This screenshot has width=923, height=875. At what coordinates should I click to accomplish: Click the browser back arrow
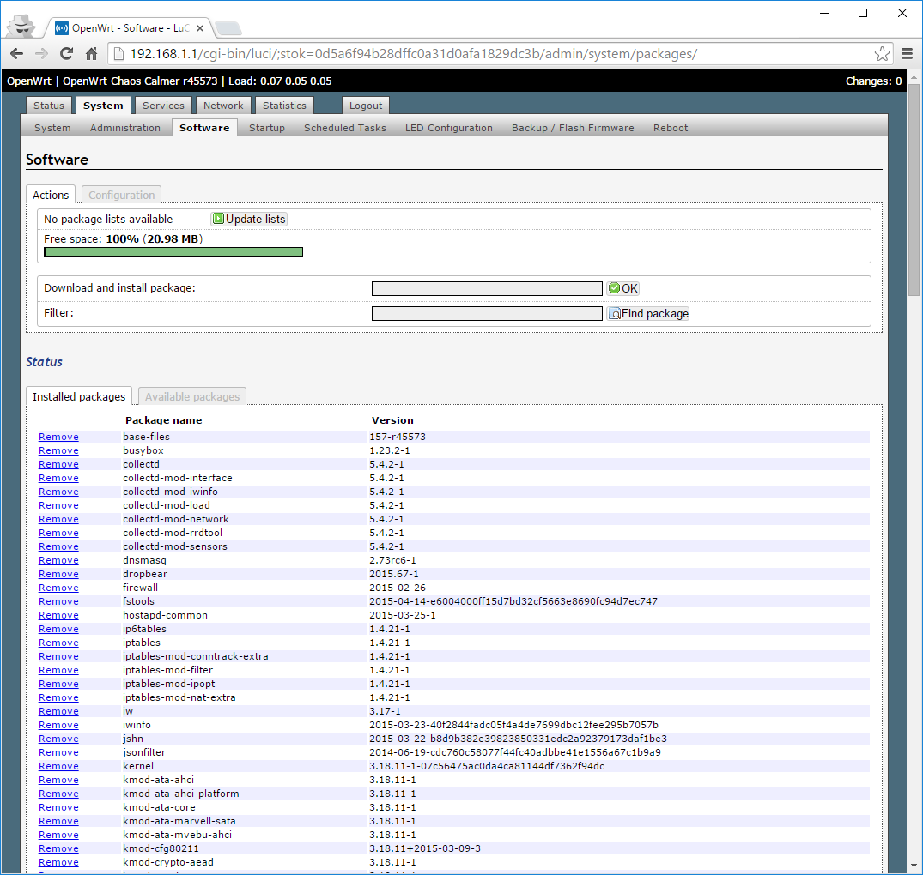tap(16, 54)
